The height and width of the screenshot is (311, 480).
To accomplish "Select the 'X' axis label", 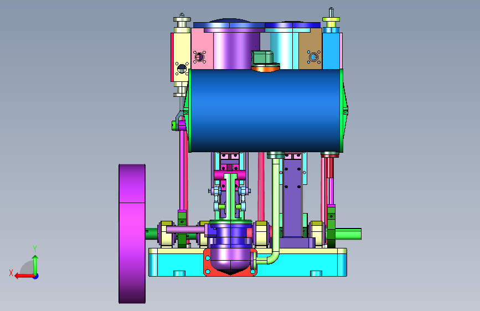I will coord(11,273).
